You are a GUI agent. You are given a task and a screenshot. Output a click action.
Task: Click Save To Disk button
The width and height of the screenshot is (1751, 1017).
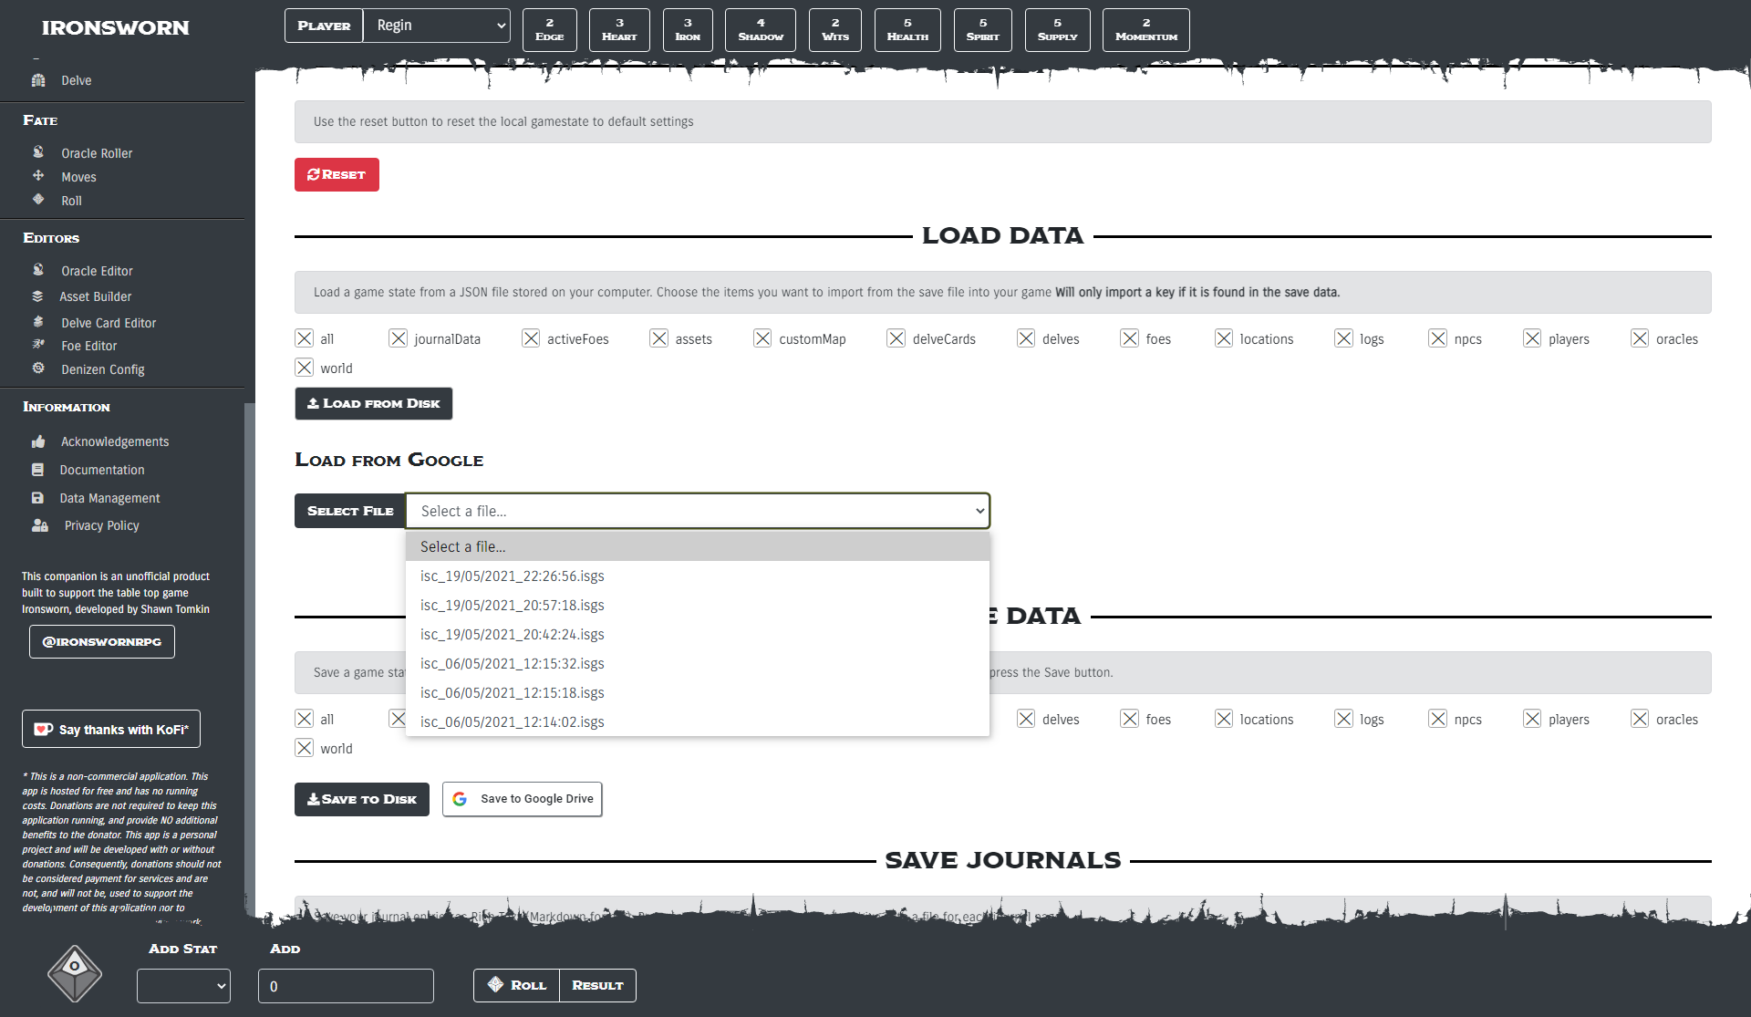(x=362, y=799)
